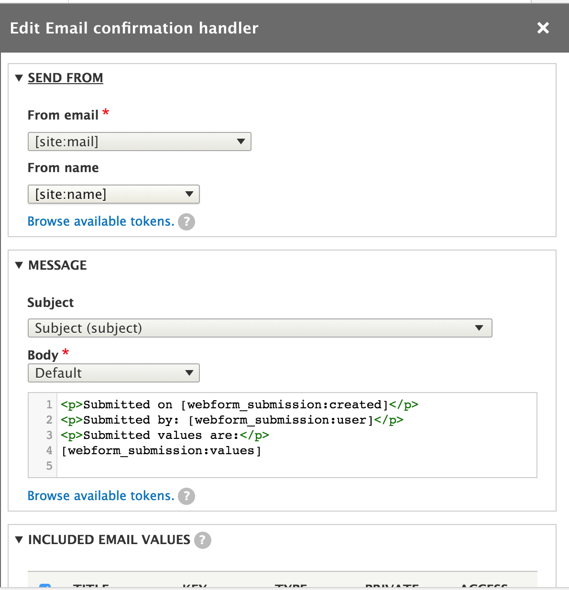Viewport: 569px width, 590px height.
Task: Collapse the MESSAGE section
Action: pyautogui.click(x=18, y=265)
